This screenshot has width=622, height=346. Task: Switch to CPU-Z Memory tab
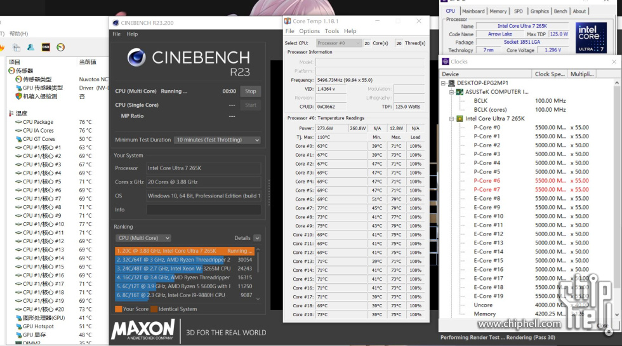(498, 11)
